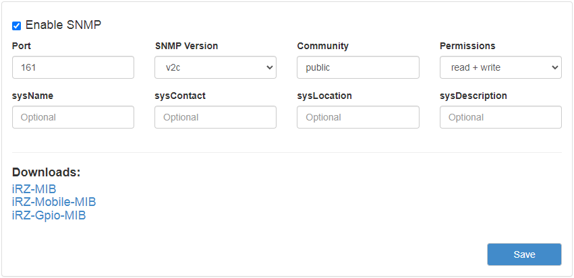Click the sysDescription input field

coord(500,117)
